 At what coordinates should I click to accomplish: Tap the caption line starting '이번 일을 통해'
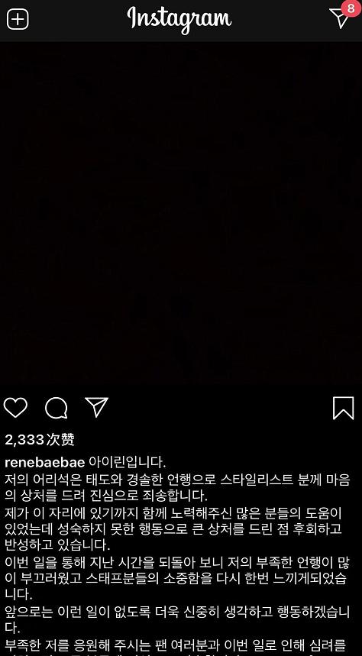point(177,562)
